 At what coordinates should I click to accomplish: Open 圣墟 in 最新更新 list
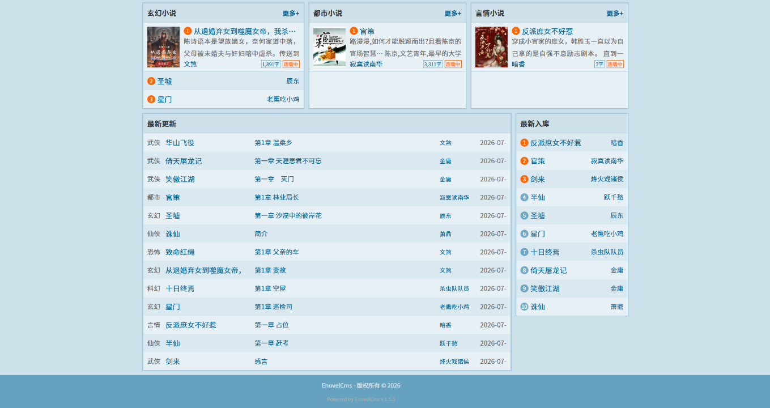click(173, 215)
